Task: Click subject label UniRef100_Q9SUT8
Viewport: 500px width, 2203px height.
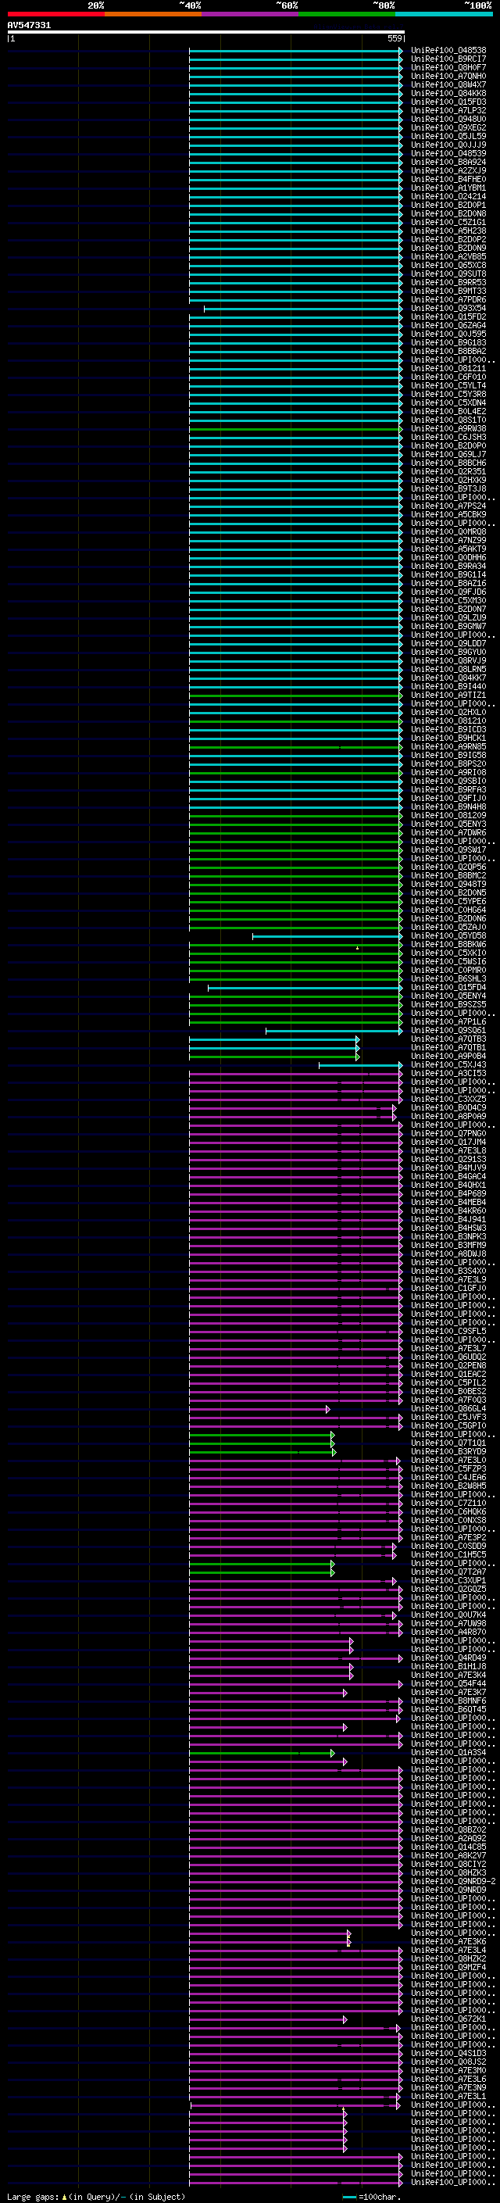Action: click(448, 274)
